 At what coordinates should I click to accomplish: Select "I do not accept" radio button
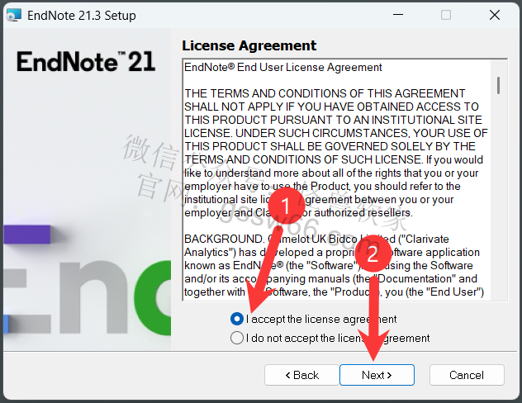(x=237, y=338)
